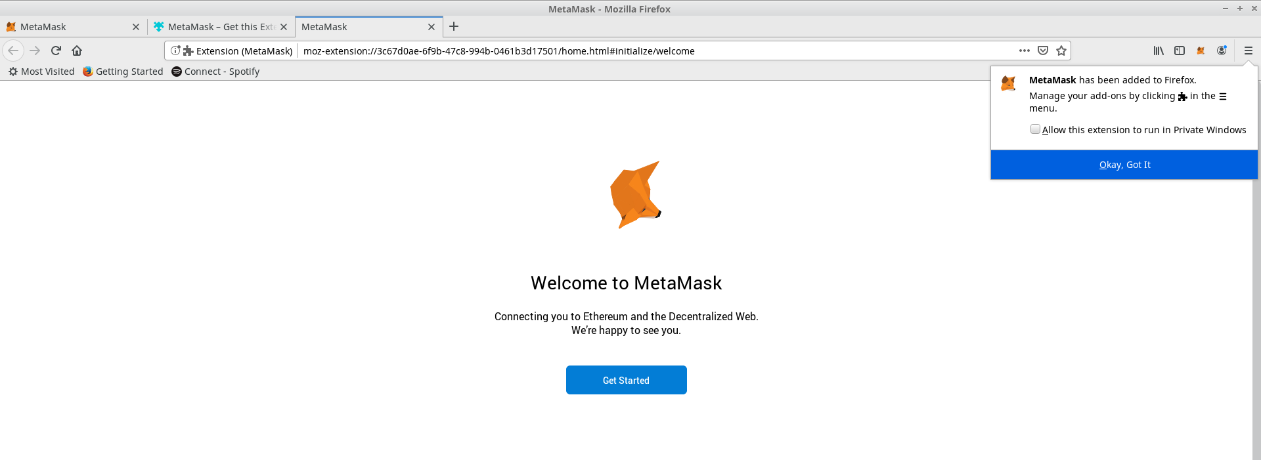The height and width of the screenshot is (460, 1261).
Task: Bookmark this page with the star
Action: click(x=1061, y=51)
